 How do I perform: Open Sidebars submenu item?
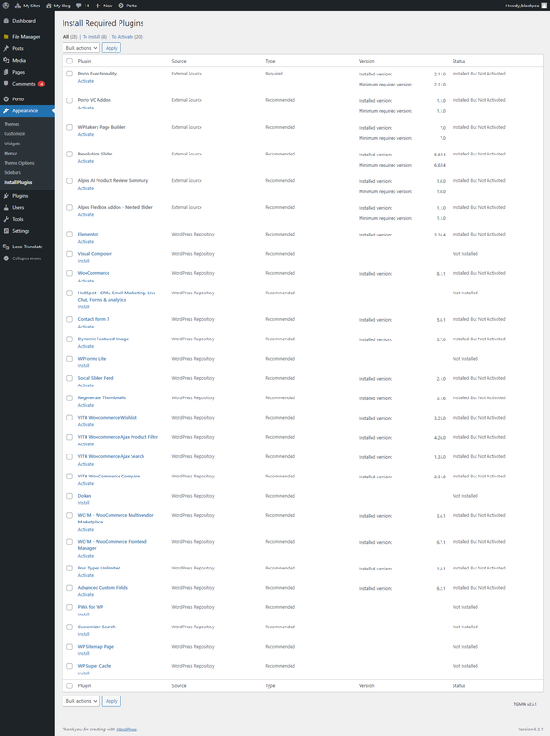pyautogui.click(x=13, y=172)
